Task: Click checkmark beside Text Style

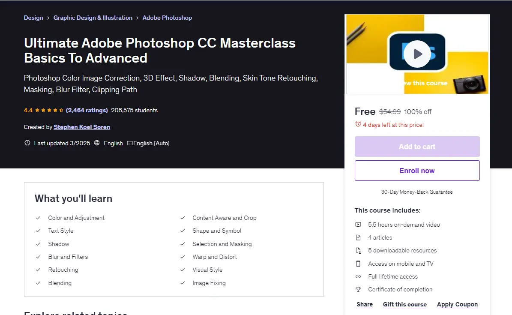Action: pyautogui.click(x=38, y=231)
